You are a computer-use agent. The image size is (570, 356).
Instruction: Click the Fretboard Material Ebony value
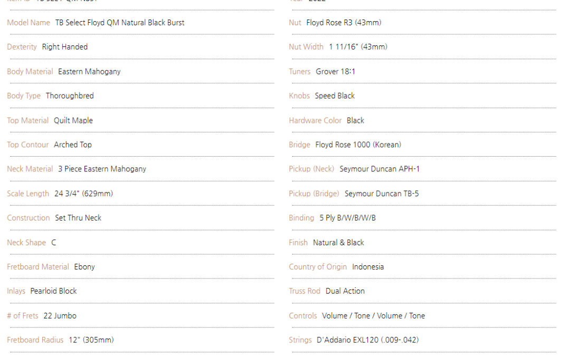point(84,267)
